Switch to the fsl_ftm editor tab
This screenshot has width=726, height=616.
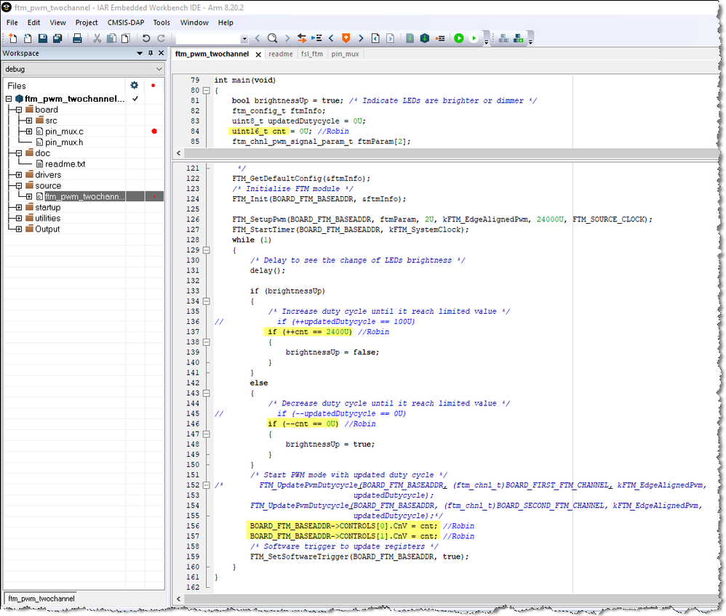[311, 54]
